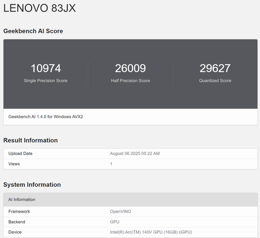Click the OpenVINO framework value
This screenshot has width=260, height=238.
point(121,212)
